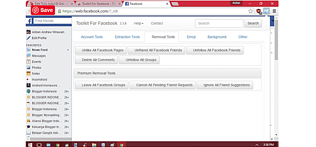316x147 pixels.
Task: Click the Toolkit For Facebook extension icon
Action: click(x=266, y=11)
